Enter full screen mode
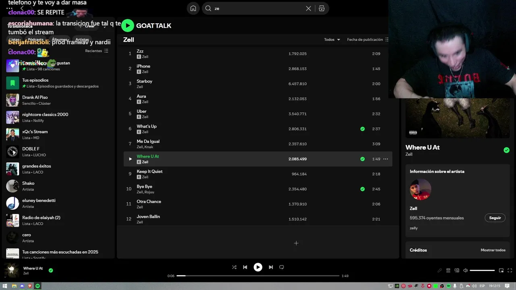516x290 pixels. click(510, 271)
